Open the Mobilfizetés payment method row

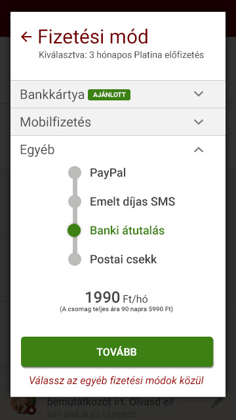point(118,122)
